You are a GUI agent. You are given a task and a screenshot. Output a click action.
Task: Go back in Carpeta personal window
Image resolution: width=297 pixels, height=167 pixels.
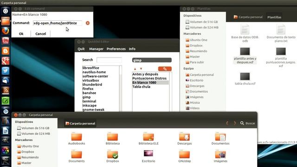coord(227,123)
